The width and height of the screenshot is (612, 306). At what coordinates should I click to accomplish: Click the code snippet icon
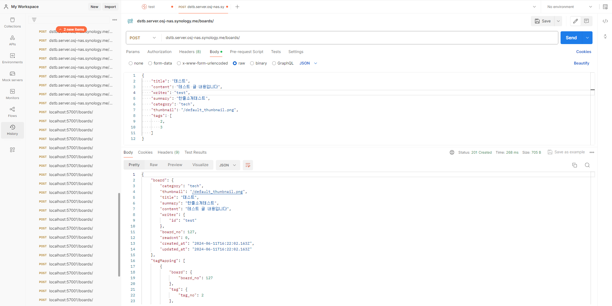coord(605,21)
